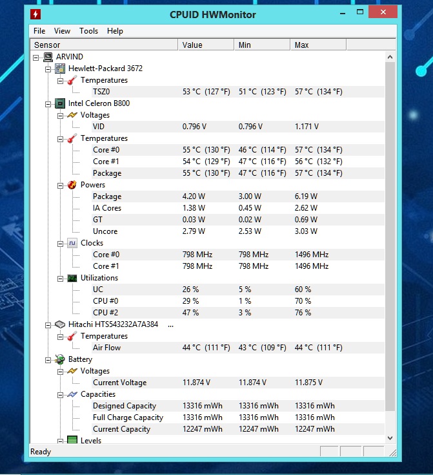The width and height of the screenshot is (433, 475).
Task: Click the scrollbar up arrow
Action: [390, 57]
